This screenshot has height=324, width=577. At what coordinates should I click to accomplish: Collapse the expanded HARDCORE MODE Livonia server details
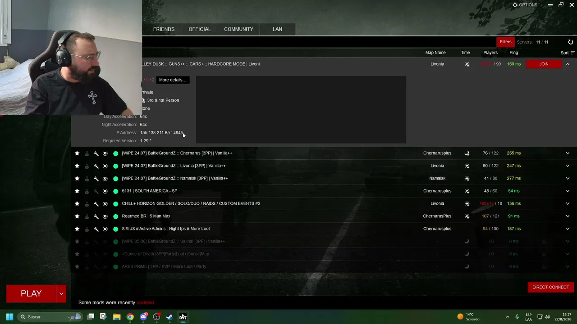[x=568, y=64]
